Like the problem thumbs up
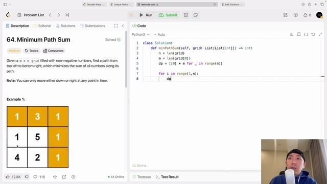 coord(13,177)
